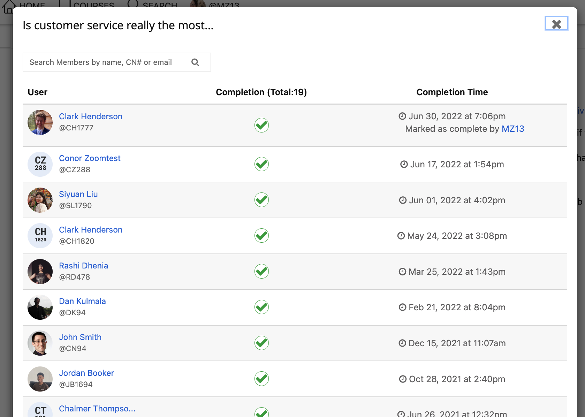This screenshot has width=585, height=417.
Task: Click completion checkmark for Conor Zoomtest
Action: [261, 164]
